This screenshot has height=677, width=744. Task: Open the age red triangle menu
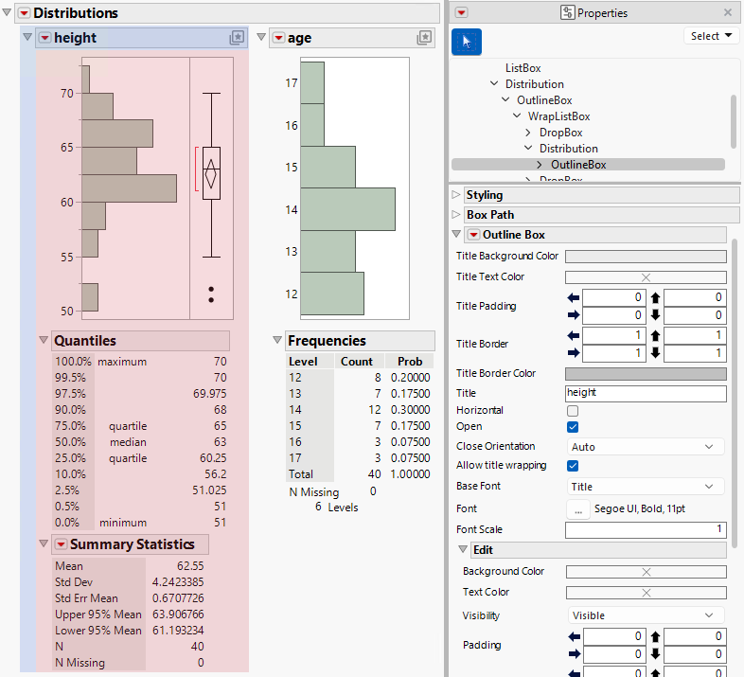coord(277,38)
